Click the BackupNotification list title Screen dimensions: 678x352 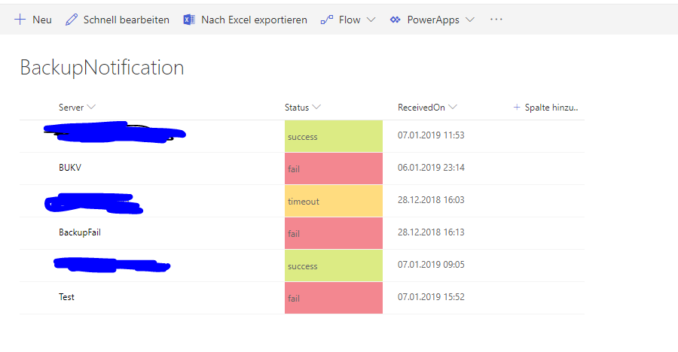pos(102,68)
